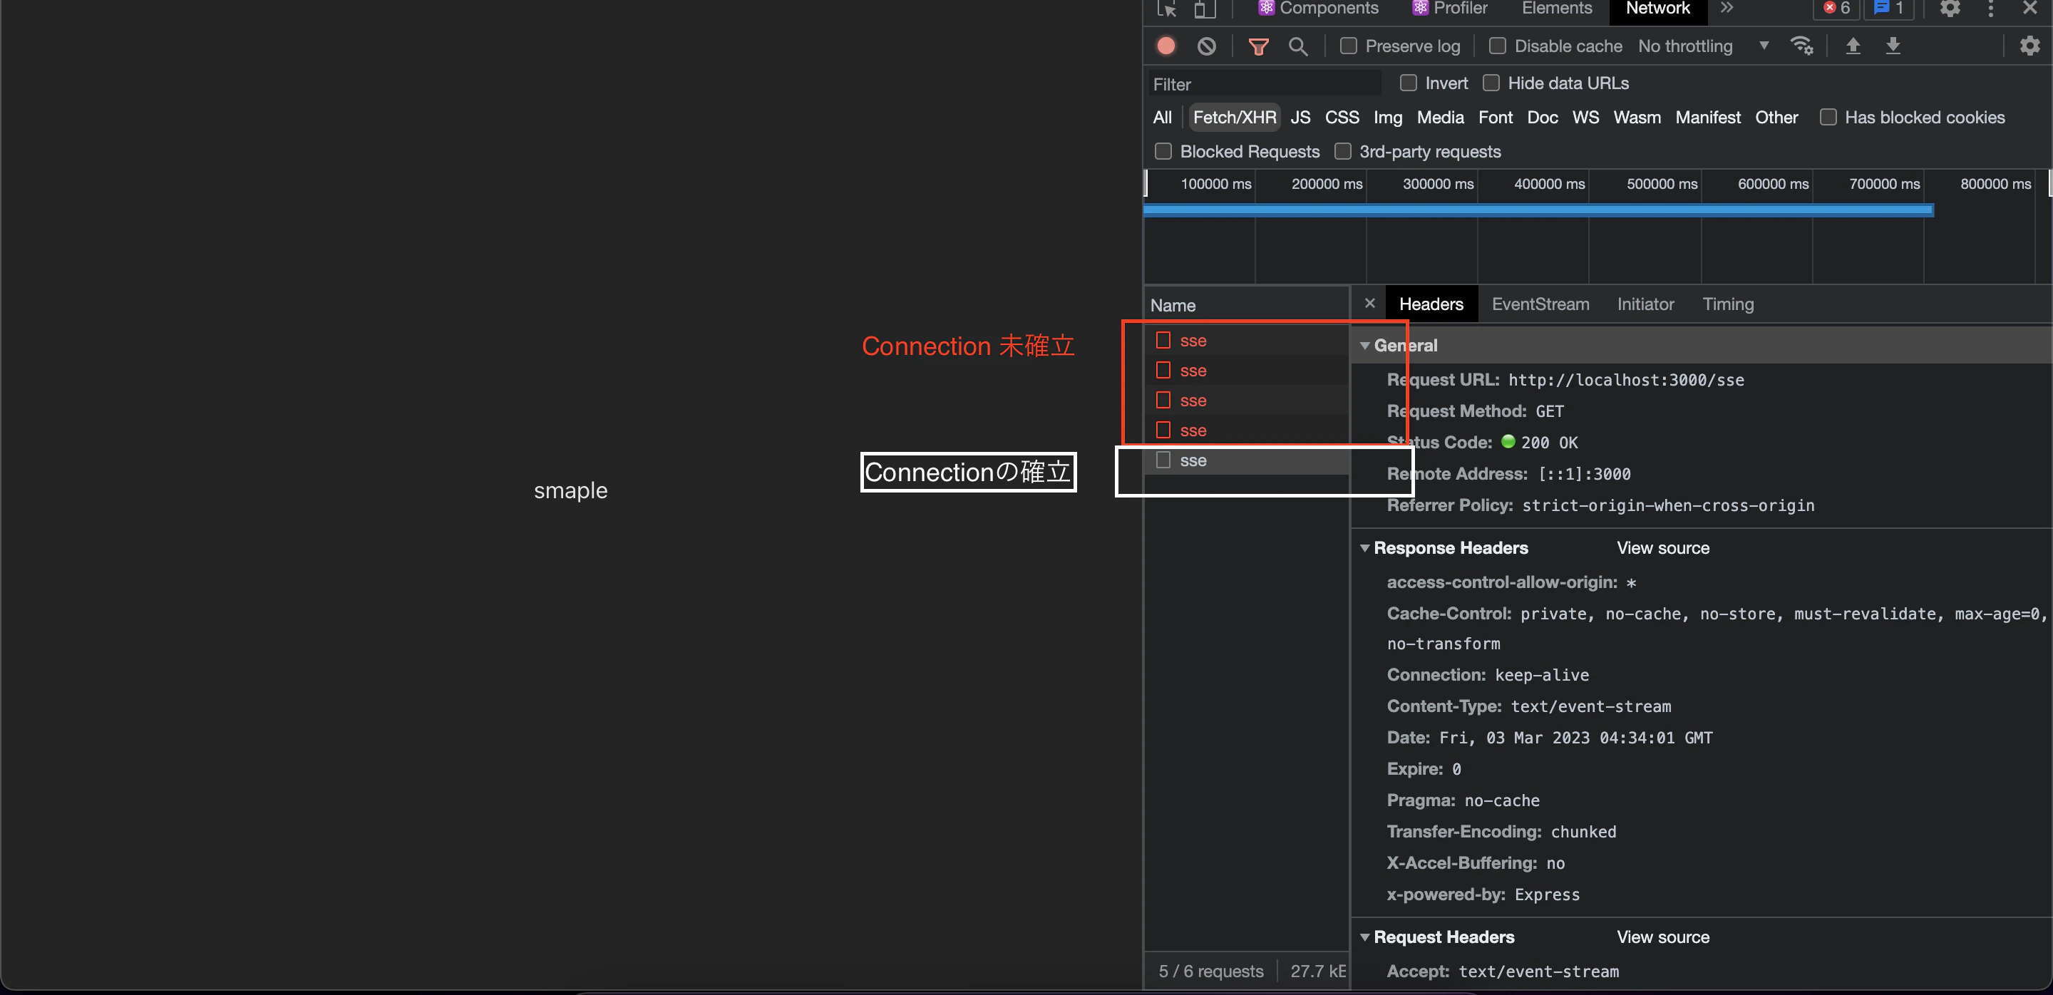Export HAR file download icon
The height and width of the screenshot is (995, 2053).
[x=1893, y=46]
